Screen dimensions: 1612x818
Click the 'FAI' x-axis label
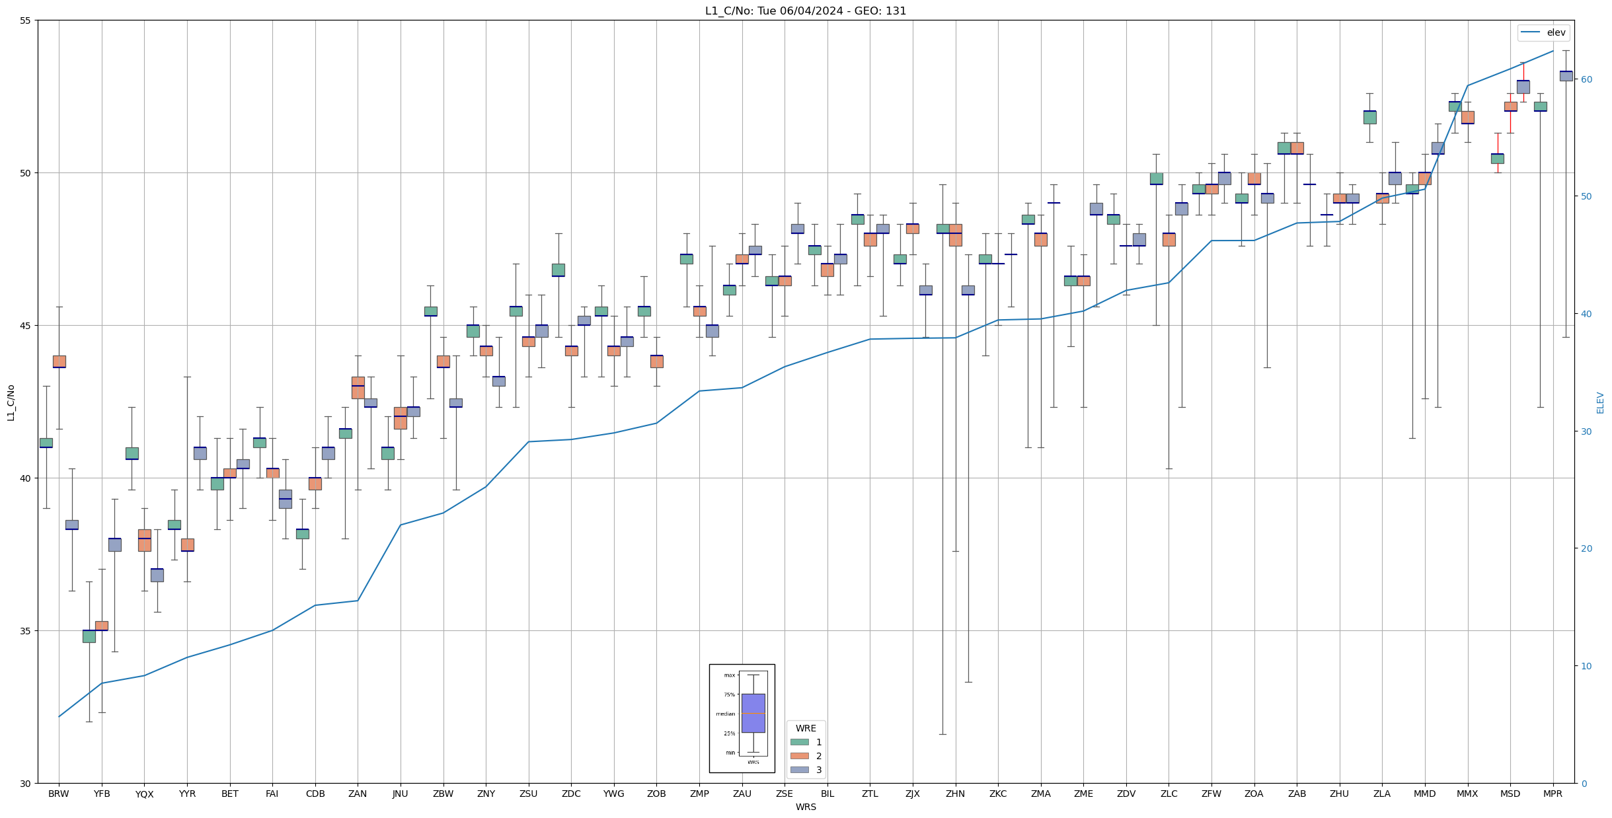[272, 794]
